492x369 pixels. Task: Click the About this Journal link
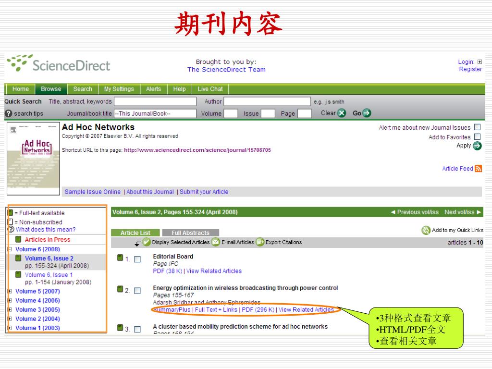coord(150,192)
